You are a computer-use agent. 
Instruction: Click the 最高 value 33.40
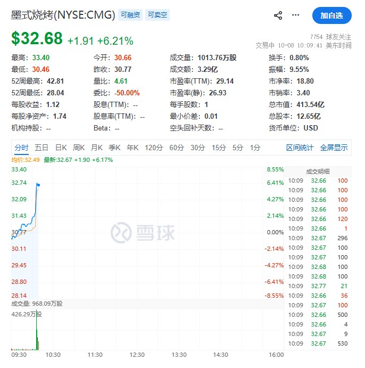41,58
